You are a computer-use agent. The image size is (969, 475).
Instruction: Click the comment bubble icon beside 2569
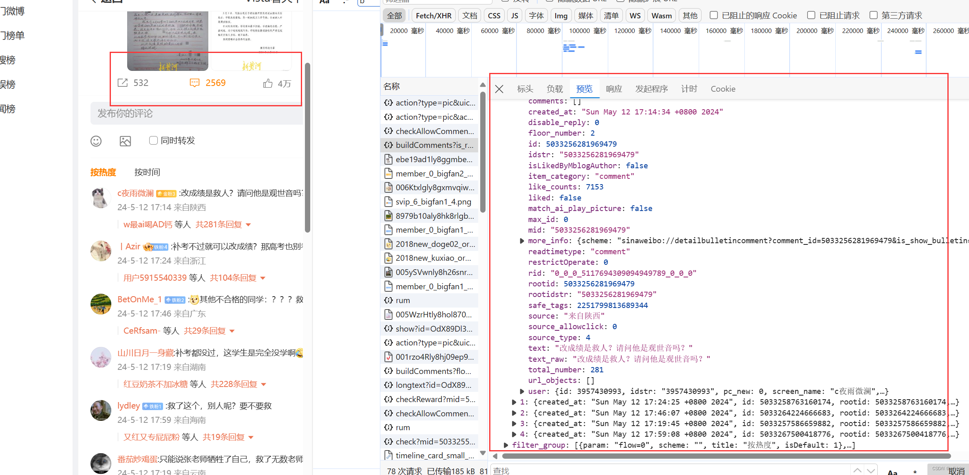click(x=194, y=83)
